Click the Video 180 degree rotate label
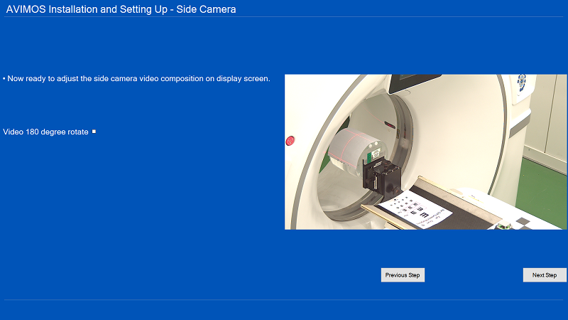The width and height of the screenshot is (568, 320). click(x=45, y=132)
